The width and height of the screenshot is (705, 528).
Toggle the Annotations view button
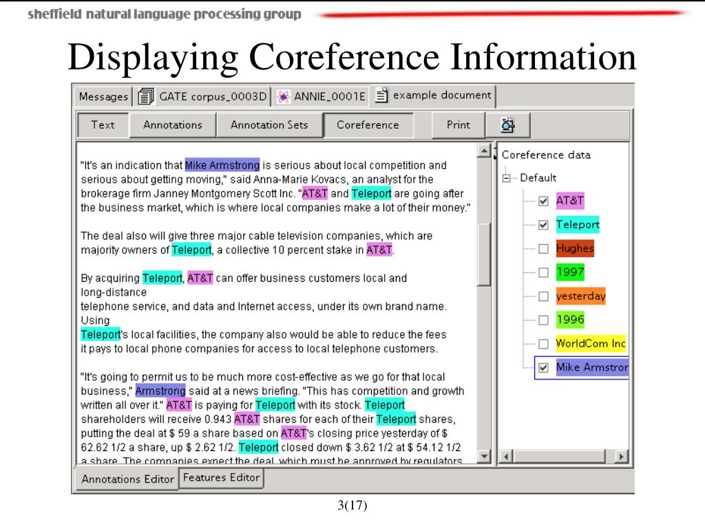[x=173, y=125]
